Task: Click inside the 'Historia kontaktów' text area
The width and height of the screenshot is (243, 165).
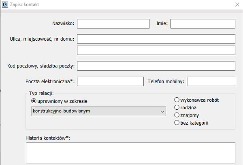Action: (x=130, y=152)
